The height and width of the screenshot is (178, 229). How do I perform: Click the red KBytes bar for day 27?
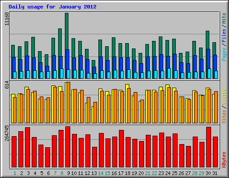[x=188, y=157]
